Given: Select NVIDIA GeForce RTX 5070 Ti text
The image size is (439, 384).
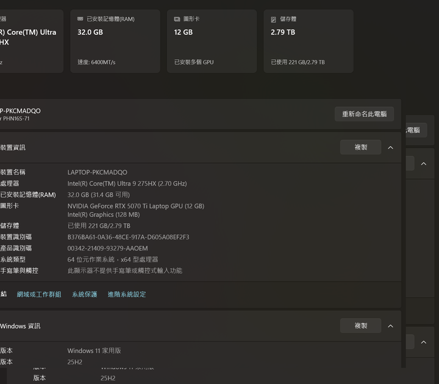Looking at the screenshot, I should 136,206.
